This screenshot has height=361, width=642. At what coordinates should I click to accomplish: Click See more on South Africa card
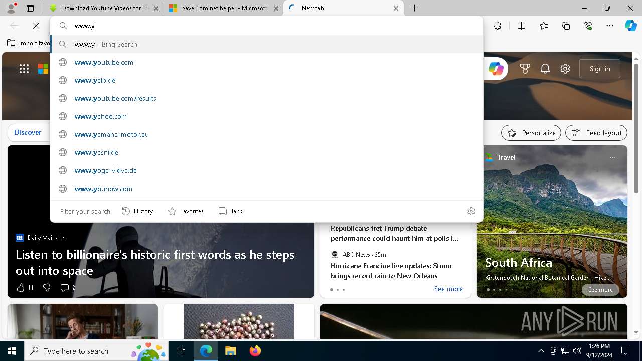click(600, 290)
